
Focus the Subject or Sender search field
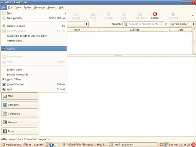pos(144,24)
